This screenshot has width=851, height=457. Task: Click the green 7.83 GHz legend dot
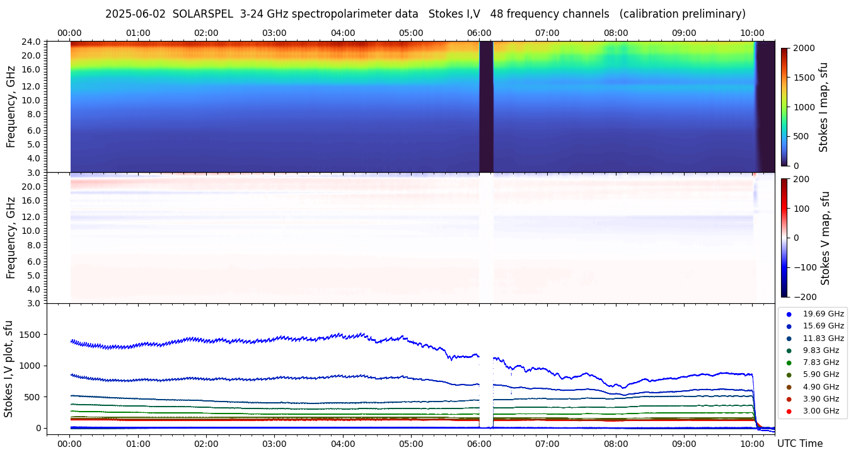click(789, 362)
